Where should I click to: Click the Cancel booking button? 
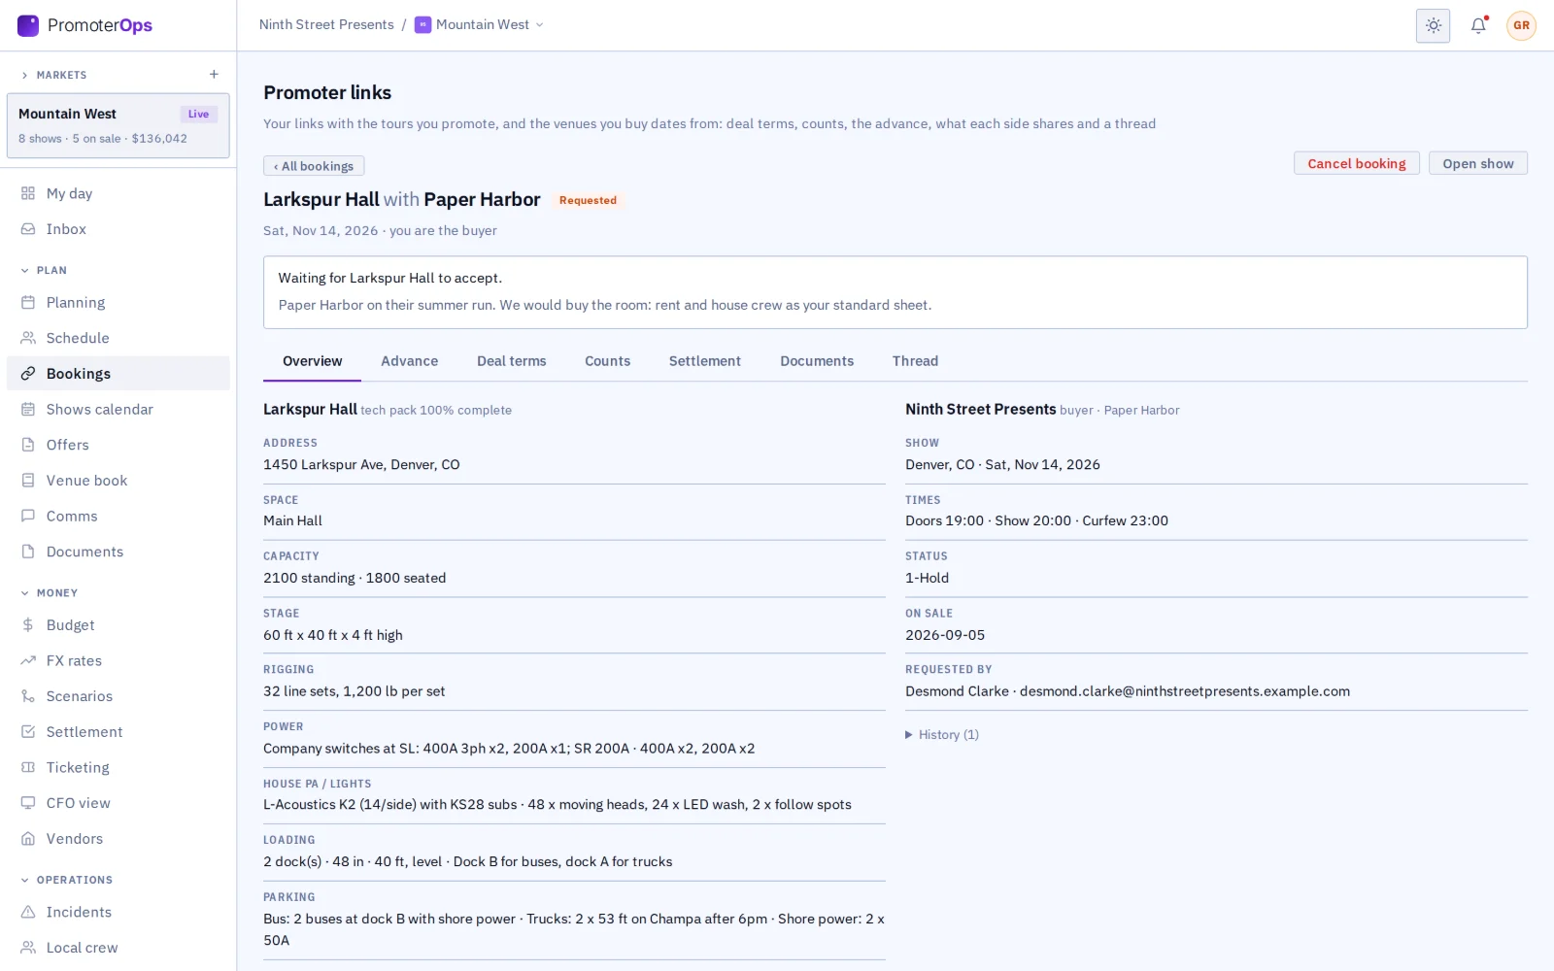pos(1356,164)
